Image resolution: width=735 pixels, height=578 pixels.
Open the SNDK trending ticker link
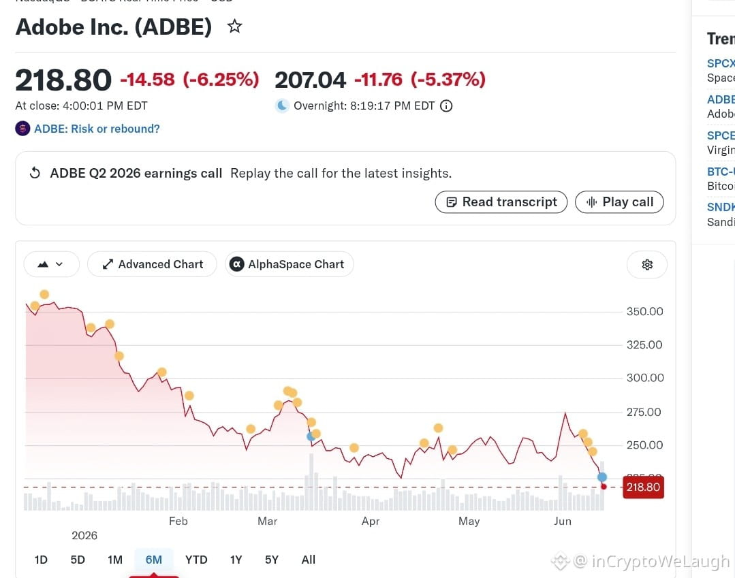pyautogui.click(x=721, y=207)
